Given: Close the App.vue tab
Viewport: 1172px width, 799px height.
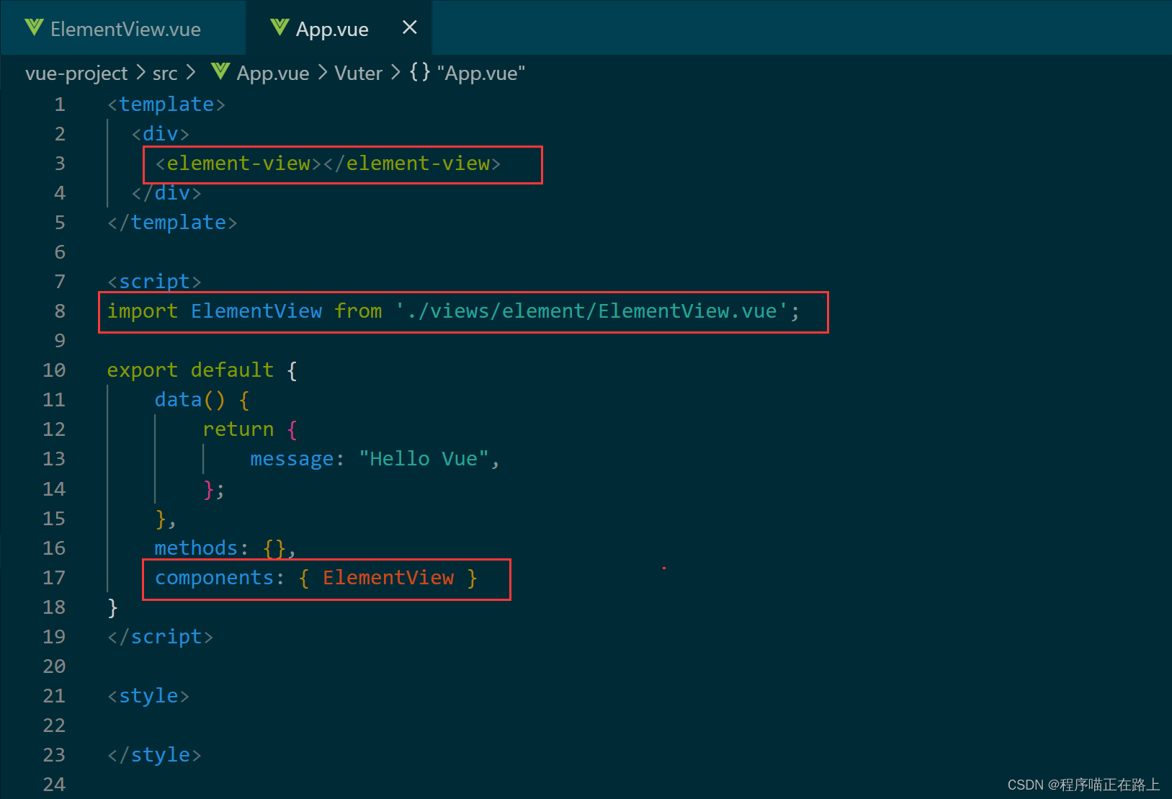Looking at the screenshot, I should tap(409, 27).
